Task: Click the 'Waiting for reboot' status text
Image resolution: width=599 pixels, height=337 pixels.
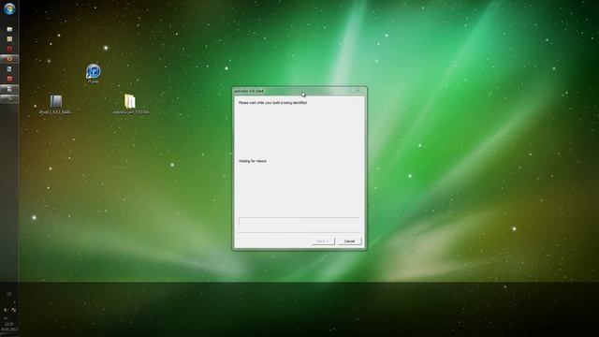Action: pyautogui.click(x=253, y=161)
